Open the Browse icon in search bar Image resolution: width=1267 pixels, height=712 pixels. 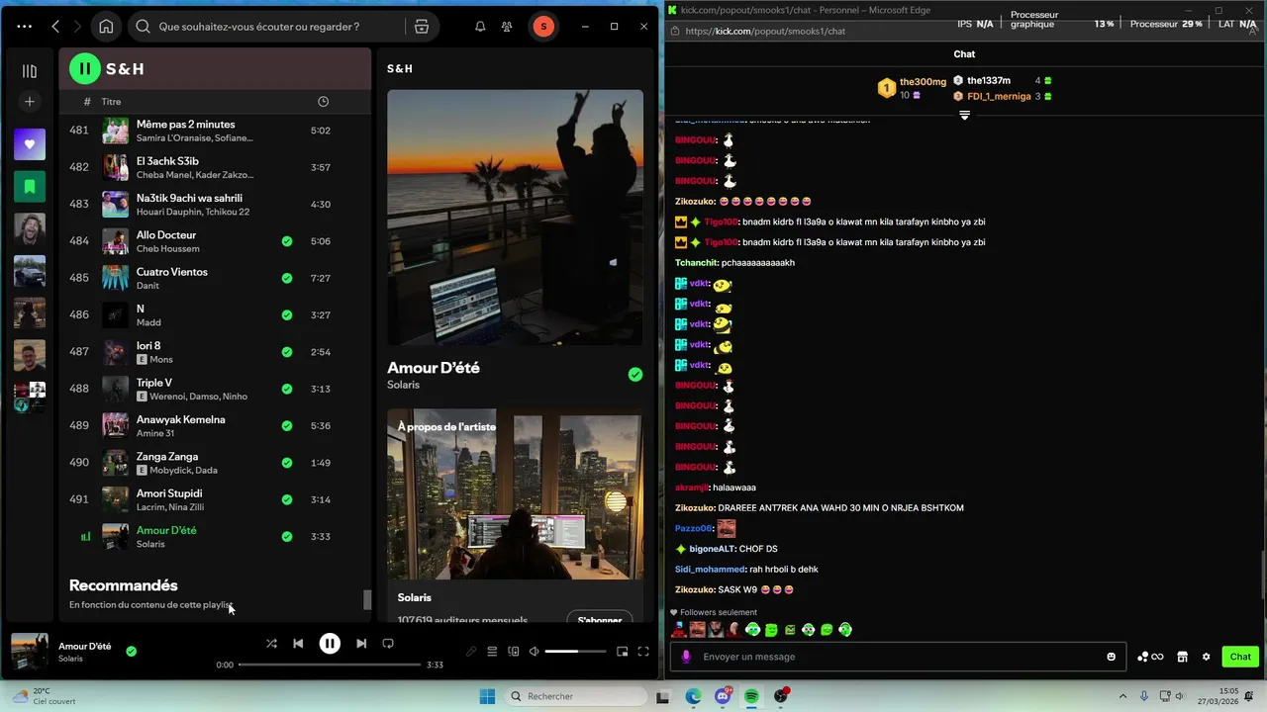coord(422,27)
